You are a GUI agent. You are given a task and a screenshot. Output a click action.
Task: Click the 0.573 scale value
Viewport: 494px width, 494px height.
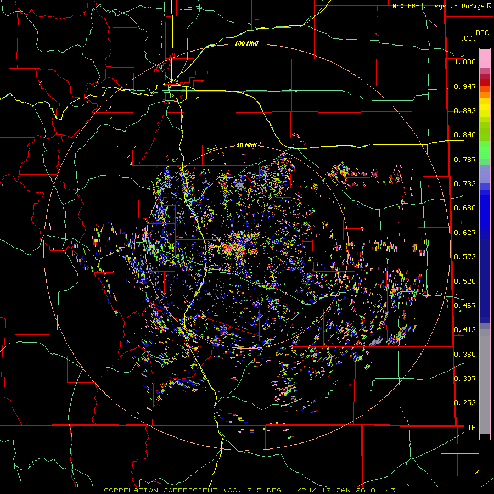pyautogui.click(x=465, y=257)
